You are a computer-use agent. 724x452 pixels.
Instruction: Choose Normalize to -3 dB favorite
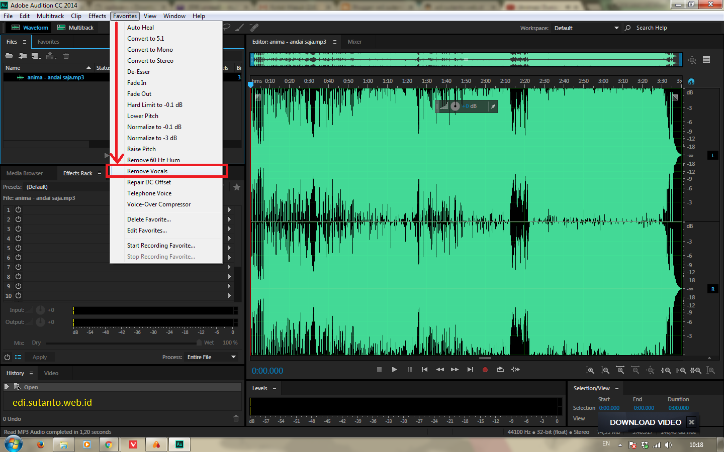[166, 138]
